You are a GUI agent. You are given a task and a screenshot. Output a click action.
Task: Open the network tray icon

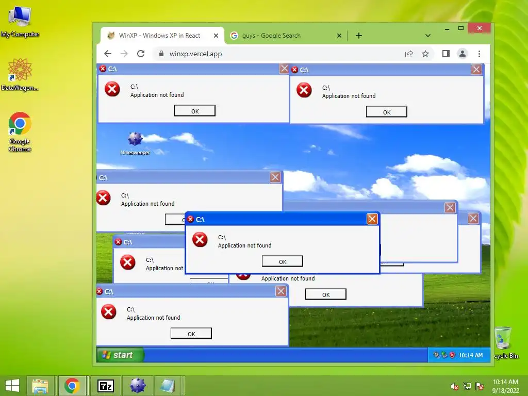pos(467,386)
